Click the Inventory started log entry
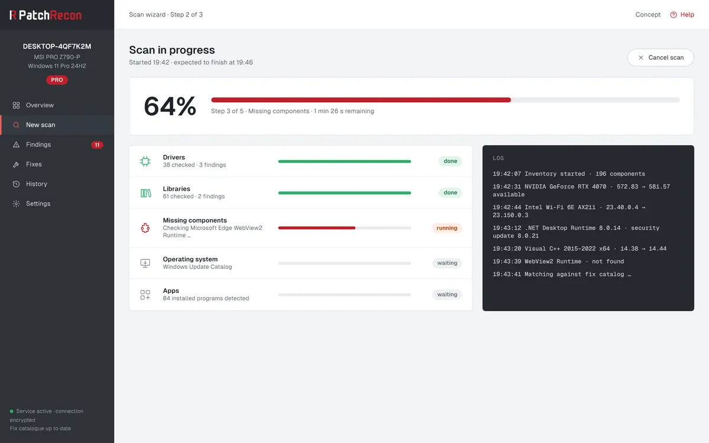This screenshot has width=709, height=443. [569, 174]
